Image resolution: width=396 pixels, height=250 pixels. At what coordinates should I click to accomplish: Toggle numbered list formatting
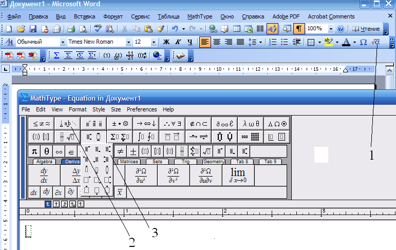[273, 42]
